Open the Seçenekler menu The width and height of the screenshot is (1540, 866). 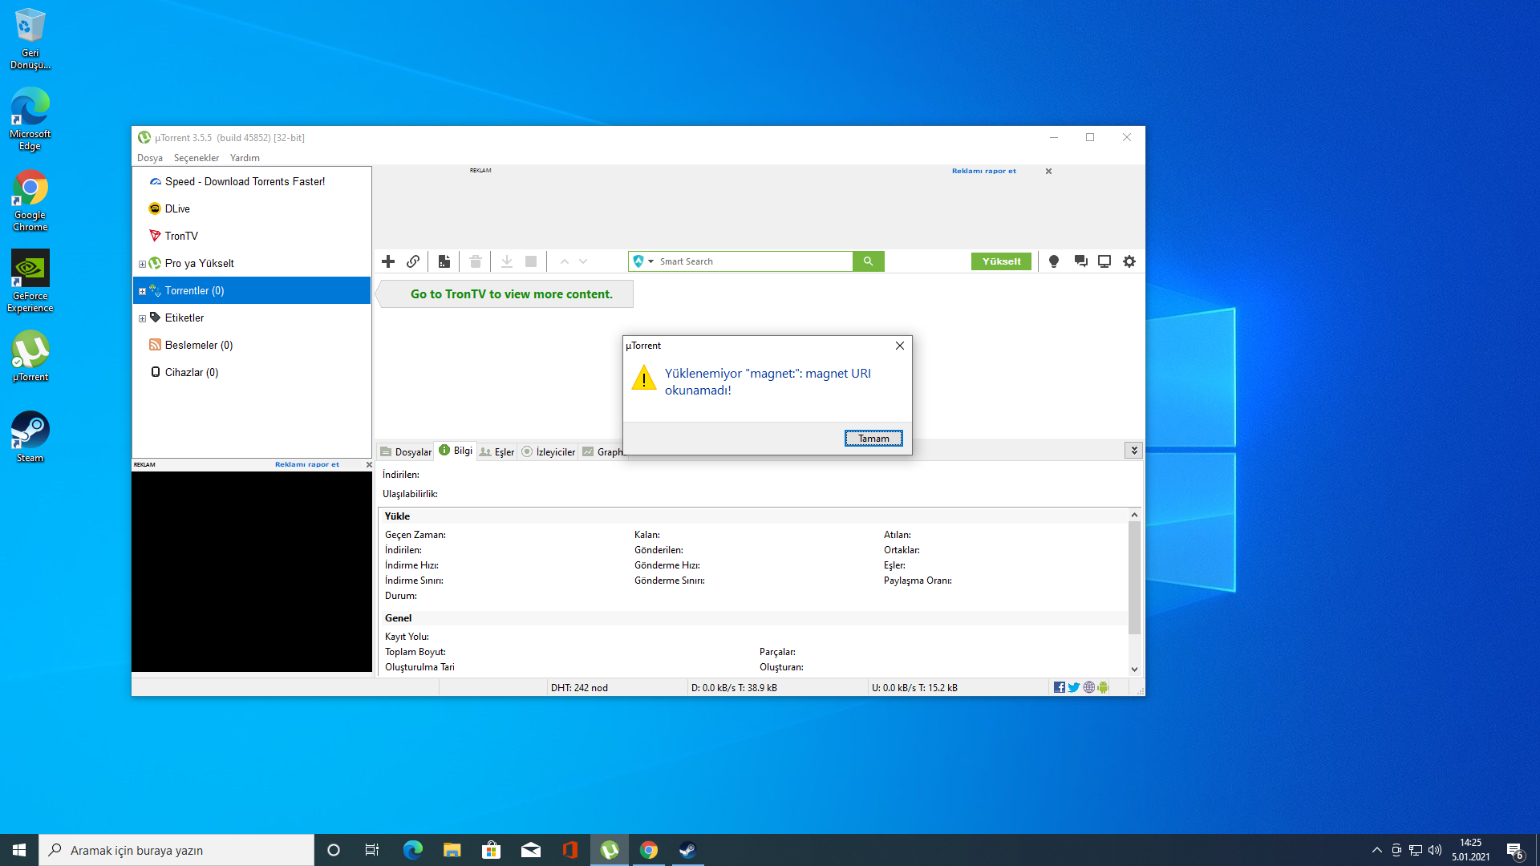coord(196,158)
